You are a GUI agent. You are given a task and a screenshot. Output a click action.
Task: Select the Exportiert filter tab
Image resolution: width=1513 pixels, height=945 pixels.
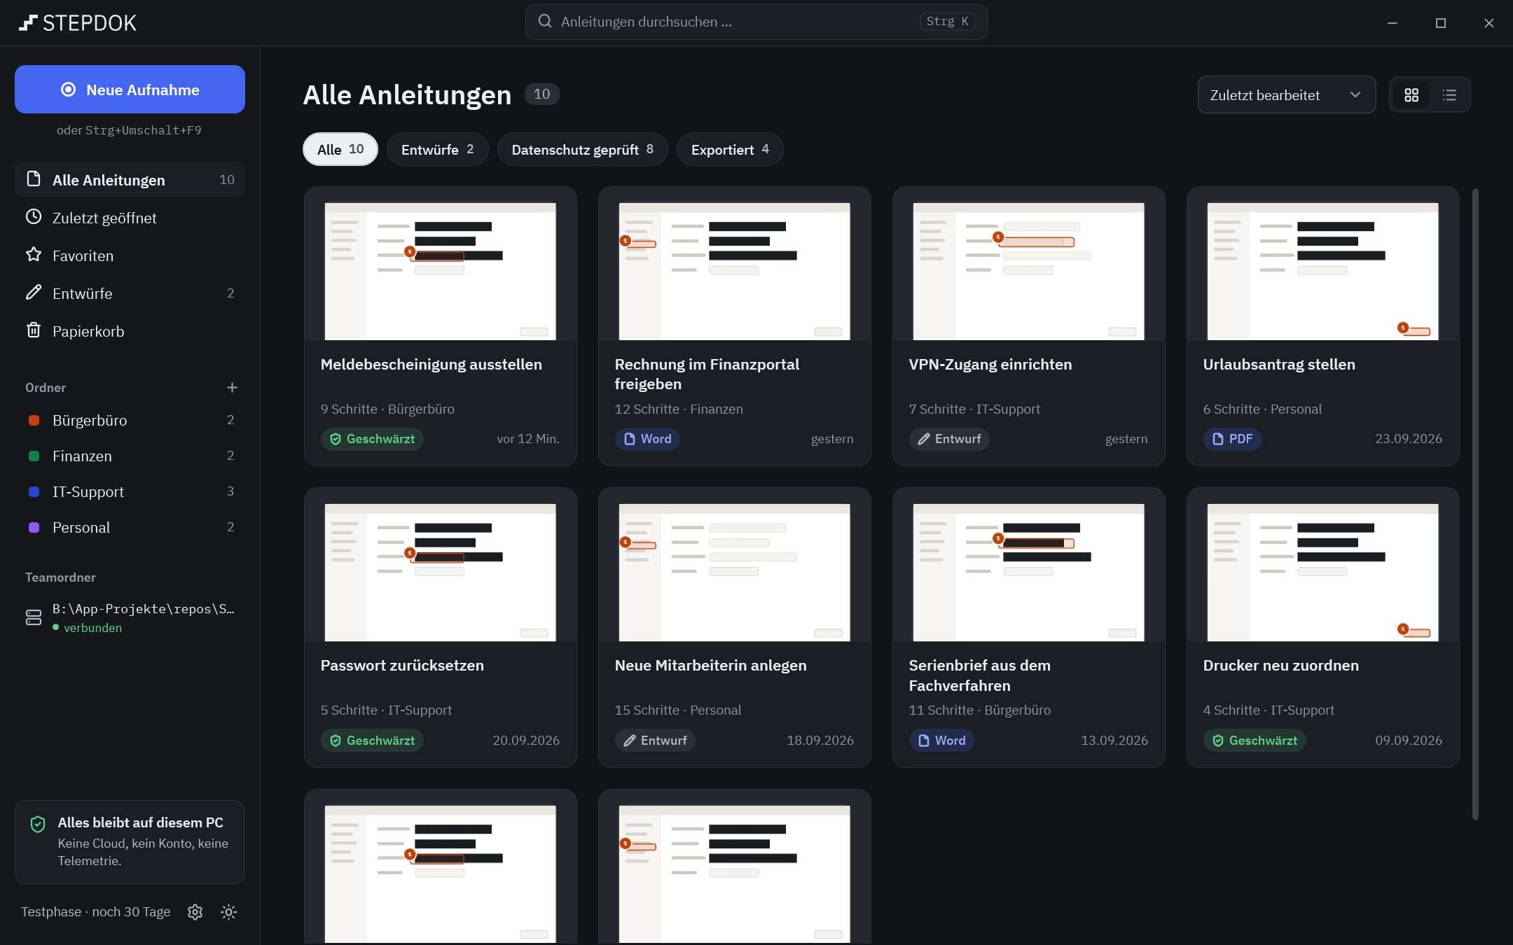730,149
